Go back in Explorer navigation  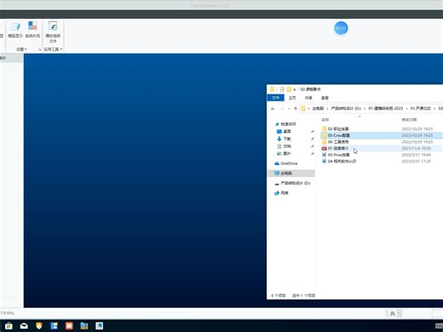pyautogui.click(x=273, y=108)
